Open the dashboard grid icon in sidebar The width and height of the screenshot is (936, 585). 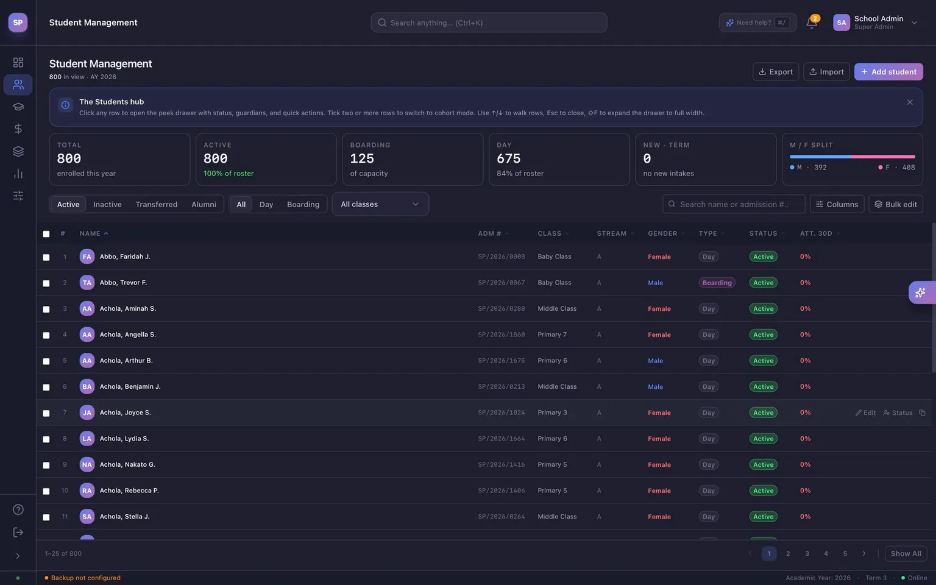tap(18, 62)
